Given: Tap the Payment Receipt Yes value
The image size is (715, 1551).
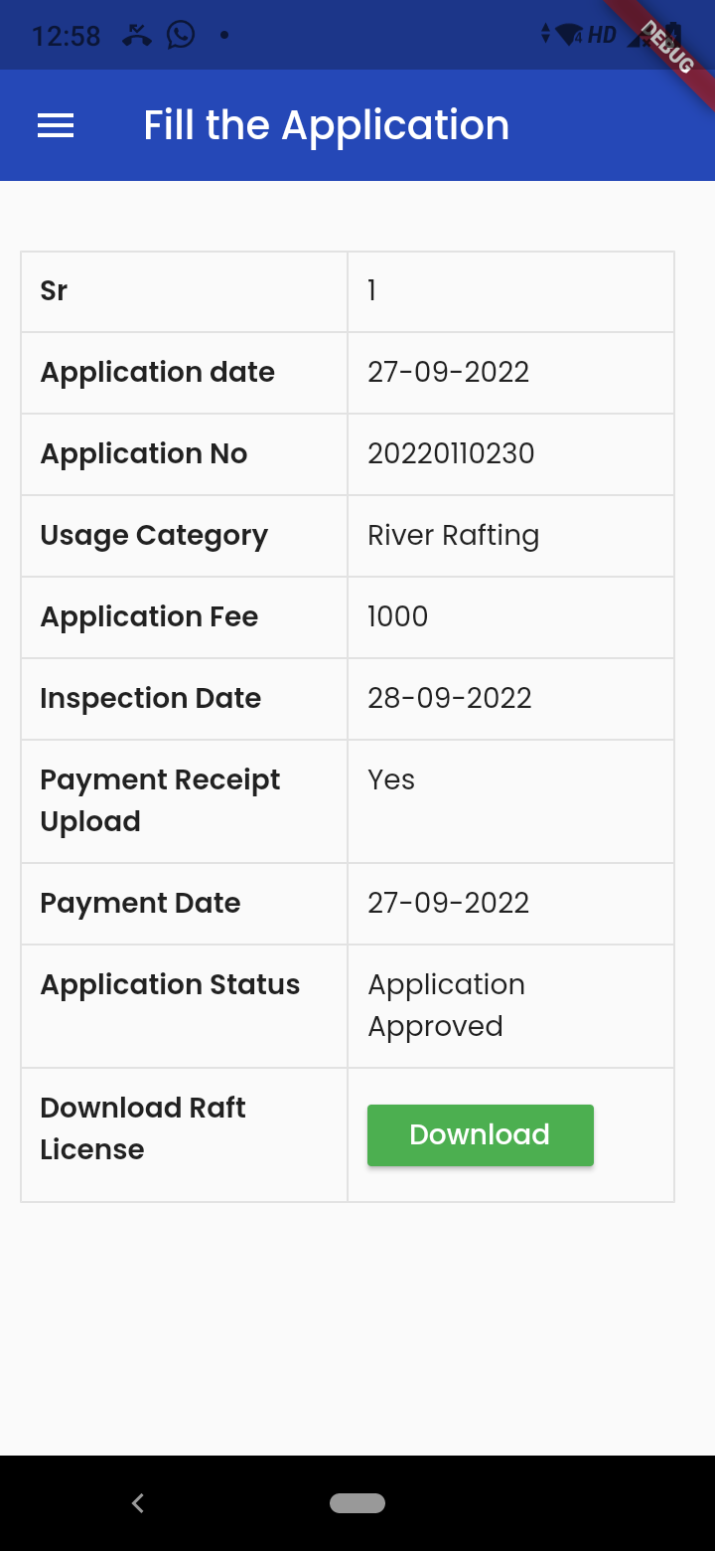Looking at the screenshot, I should (391, 779).
